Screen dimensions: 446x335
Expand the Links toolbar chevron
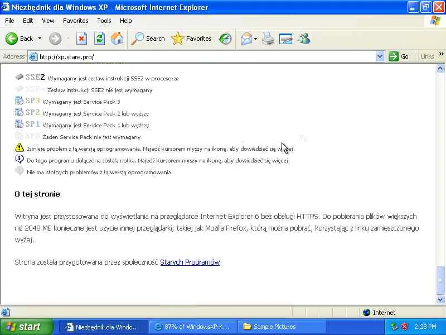point(441,54)
